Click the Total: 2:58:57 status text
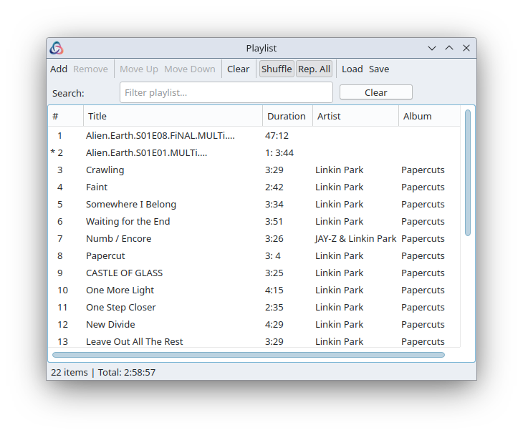The height and width of the screenshot is (435, 523). coord(127,372)
